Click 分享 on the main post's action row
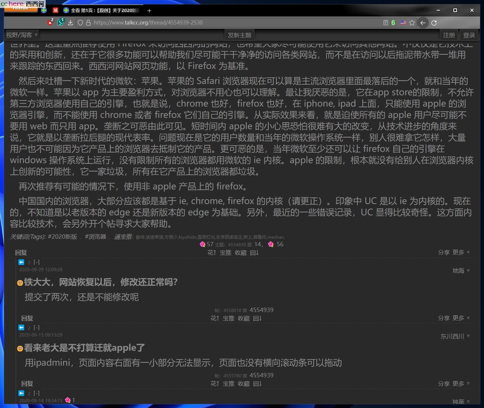Image resolution: width=484 pixels, height=408 pixels. click(444, 252)
